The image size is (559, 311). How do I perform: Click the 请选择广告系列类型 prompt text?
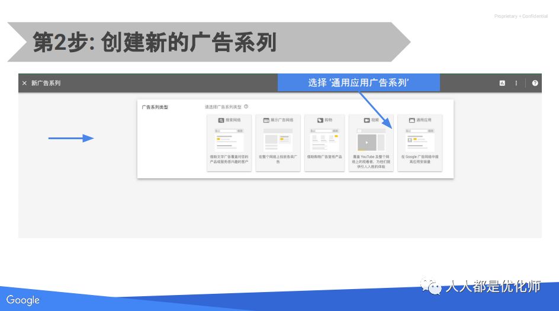223,107
